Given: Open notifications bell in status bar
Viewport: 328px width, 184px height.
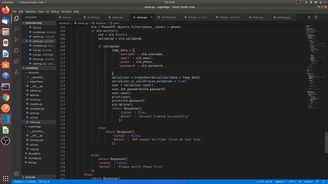Looking at the screenshot, I should coord(323,182).
